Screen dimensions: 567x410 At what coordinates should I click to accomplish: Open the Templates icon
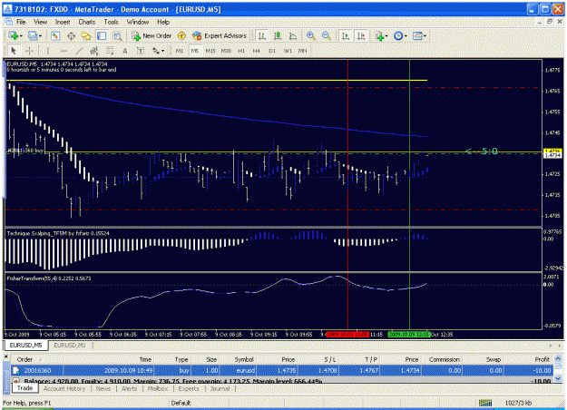pyautogui.click(x=417, y=35)
